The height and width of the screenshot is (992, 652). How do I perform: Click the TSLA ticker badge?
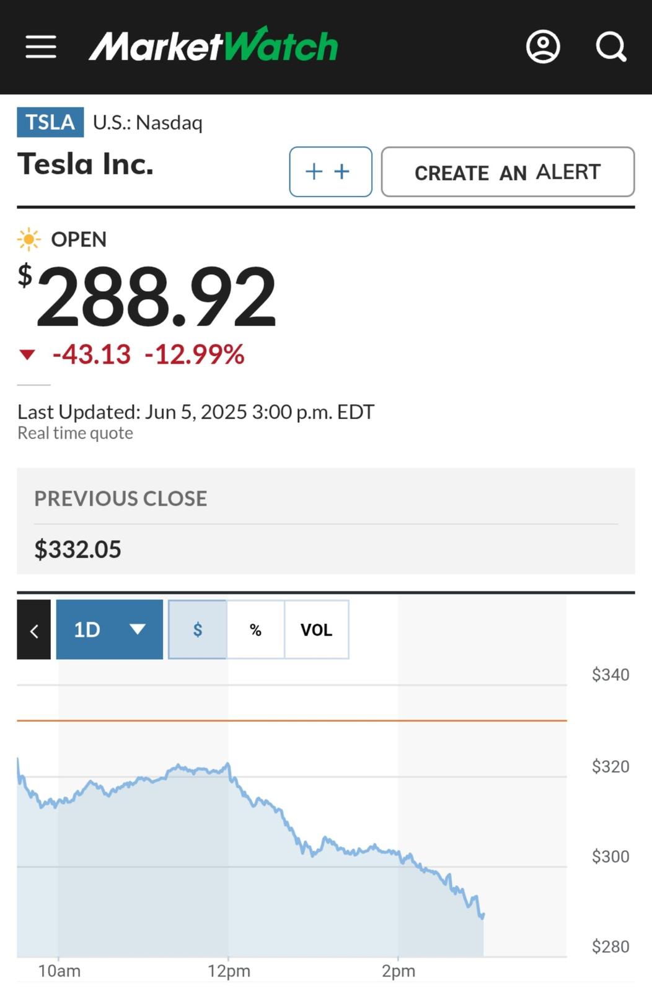point(50,122)
